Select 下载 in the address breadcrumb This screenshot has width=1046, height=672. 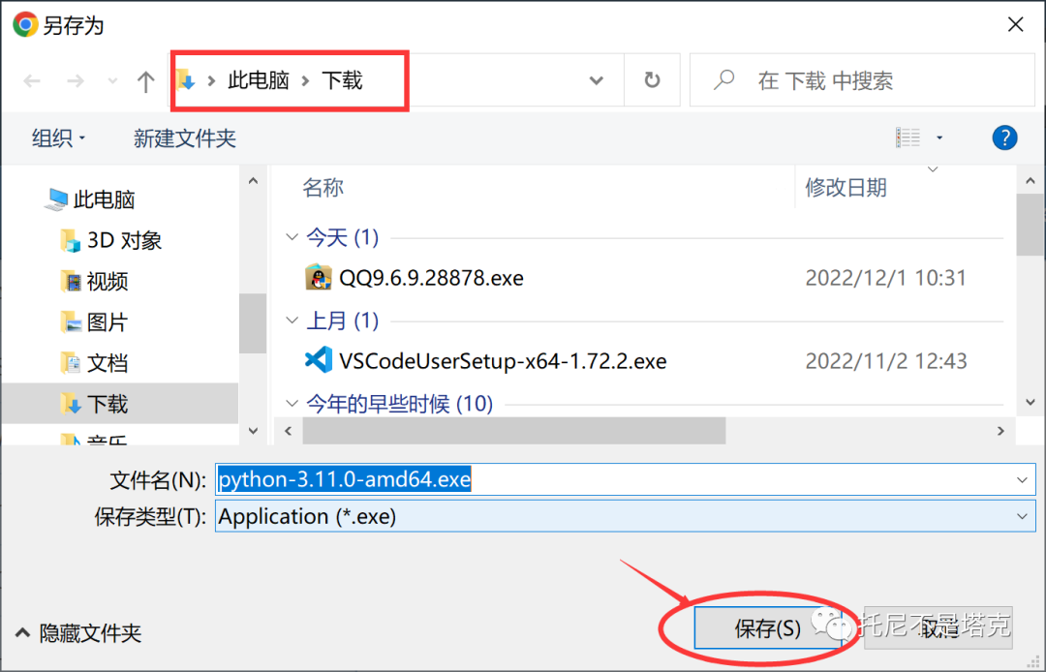point(342,80)
